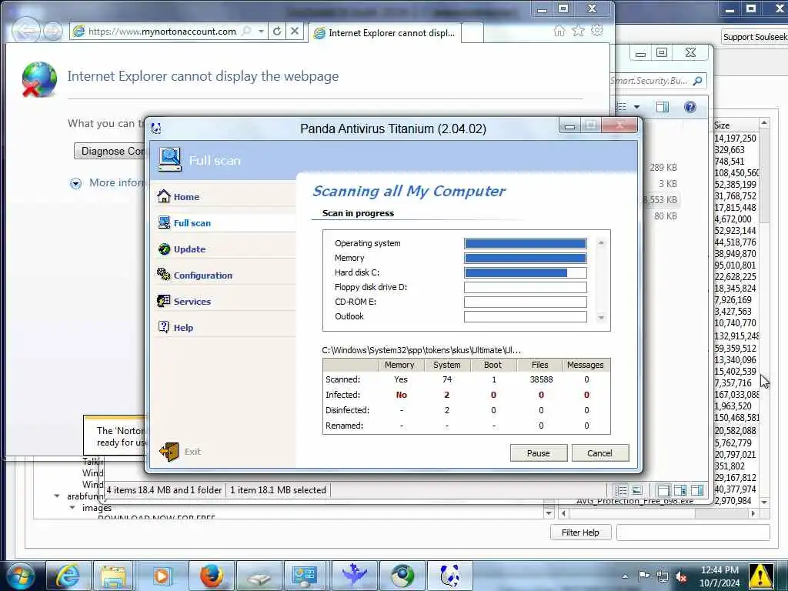Click the Hard disk C: progress bar

point(525,272)
